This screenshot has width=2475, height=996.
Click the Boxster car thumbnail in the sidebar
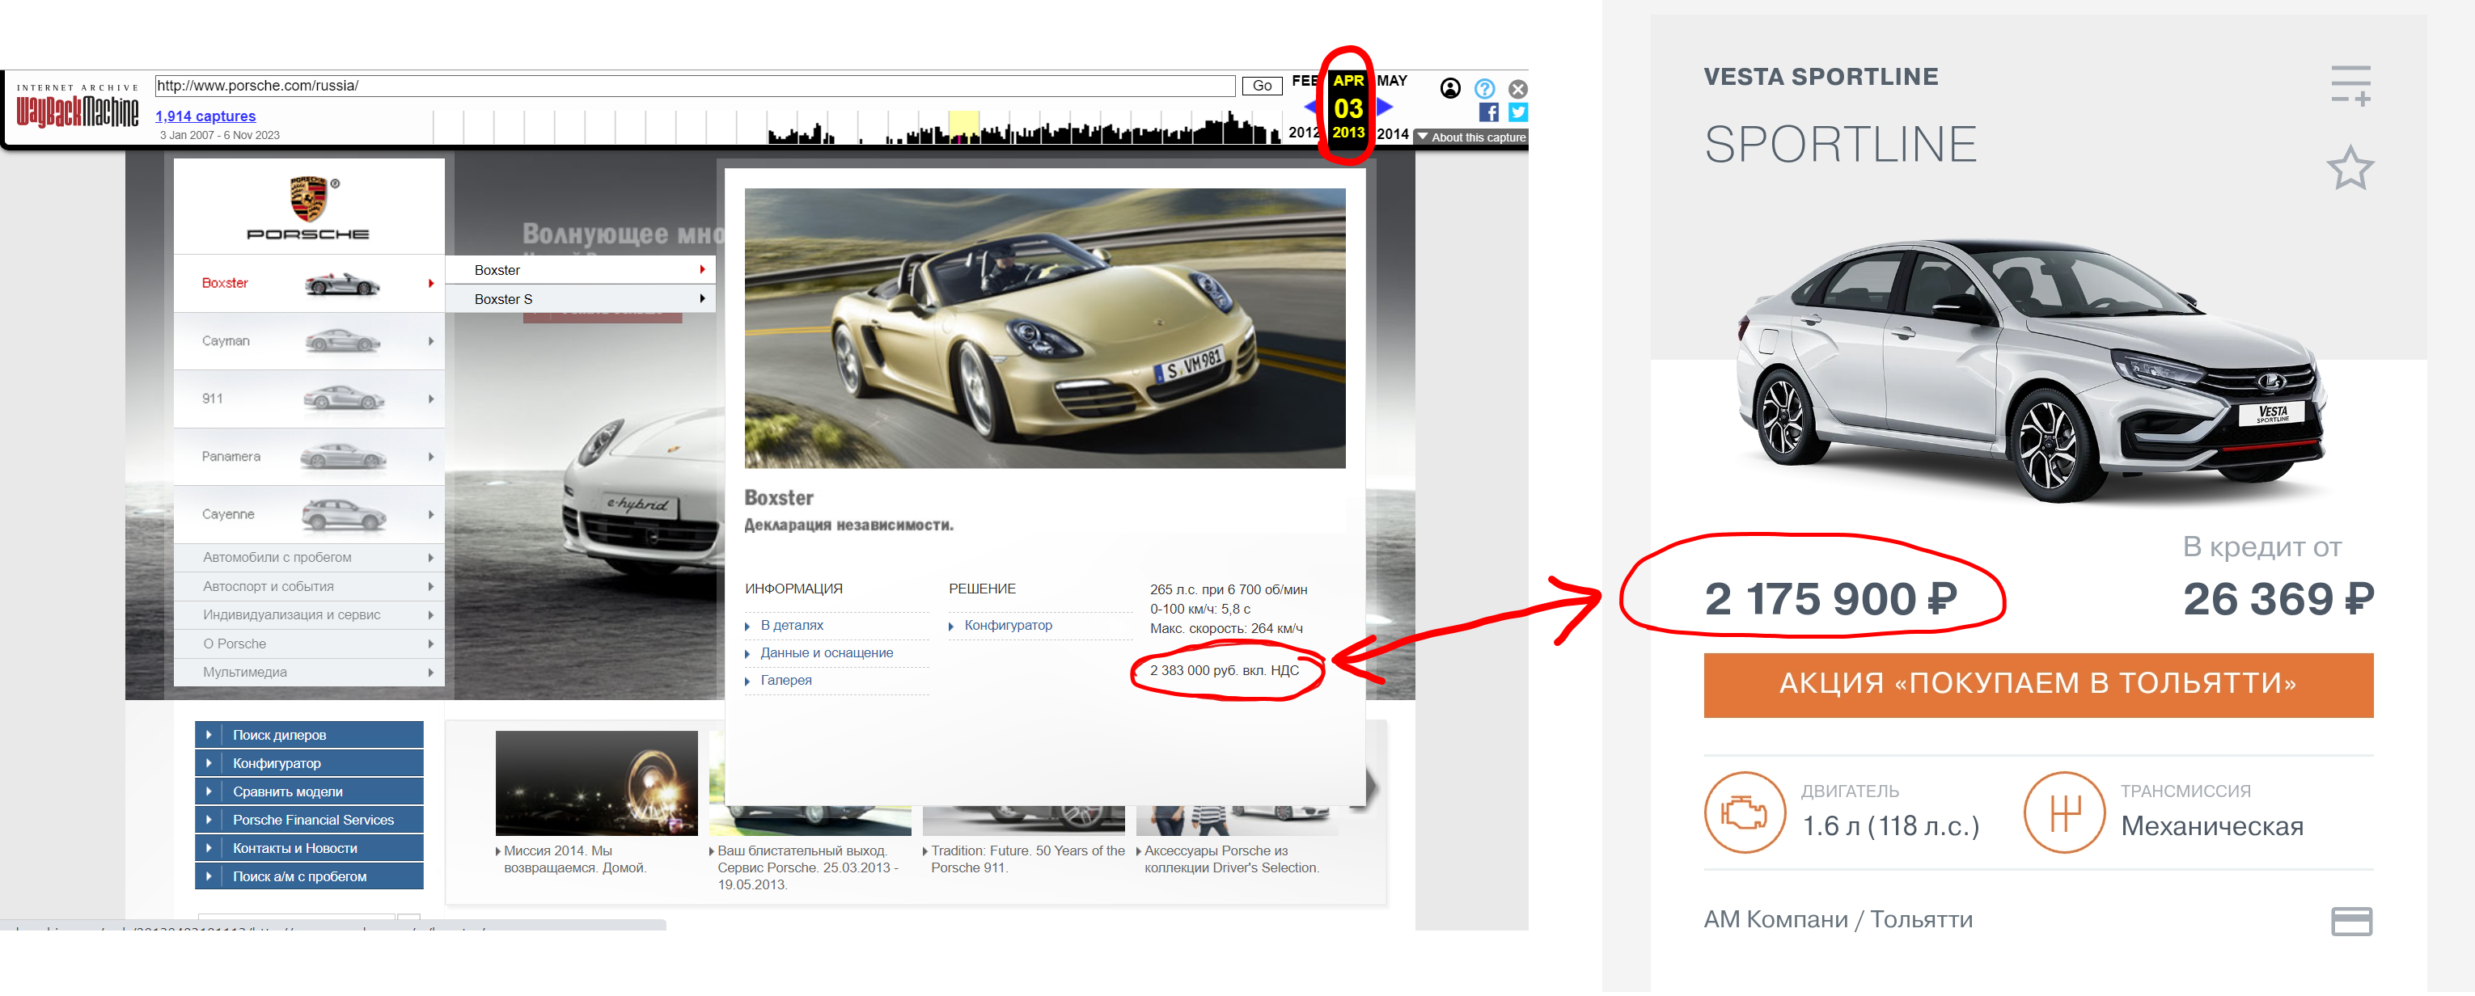click(x=342, y=283)
